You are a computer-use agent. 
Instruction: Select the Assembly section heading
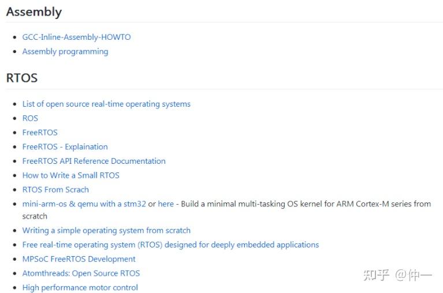(x=34, y=12)
